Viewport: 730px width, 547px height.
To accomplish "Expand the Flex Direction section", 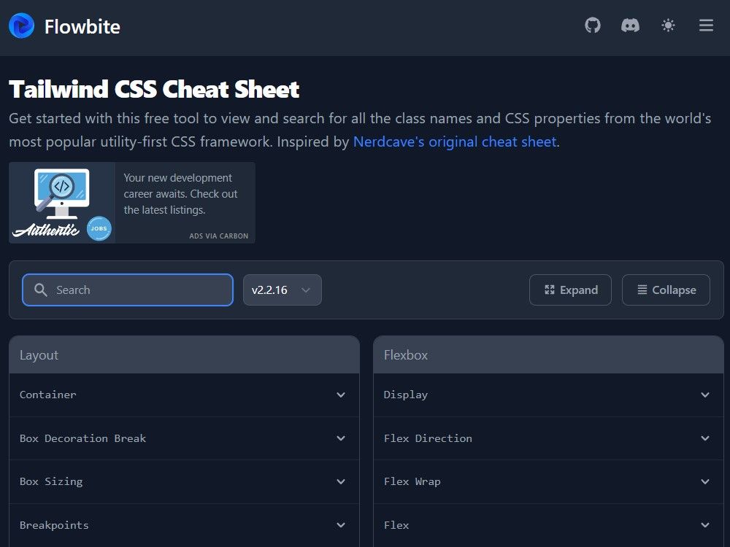I will point(547,438).
